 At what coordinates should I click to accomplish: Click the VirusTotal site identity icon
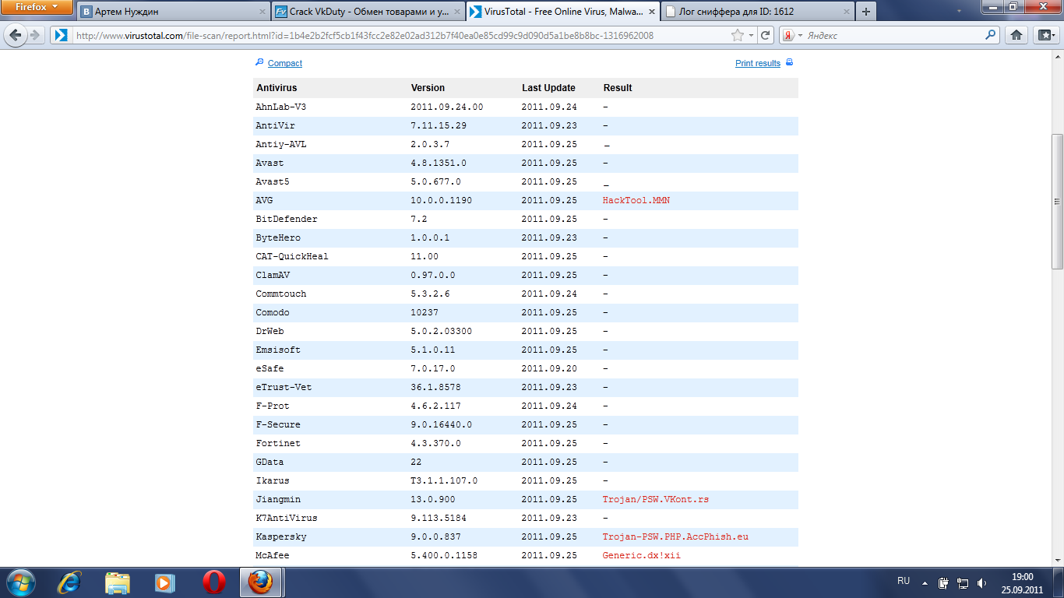[x=60, y=35]
